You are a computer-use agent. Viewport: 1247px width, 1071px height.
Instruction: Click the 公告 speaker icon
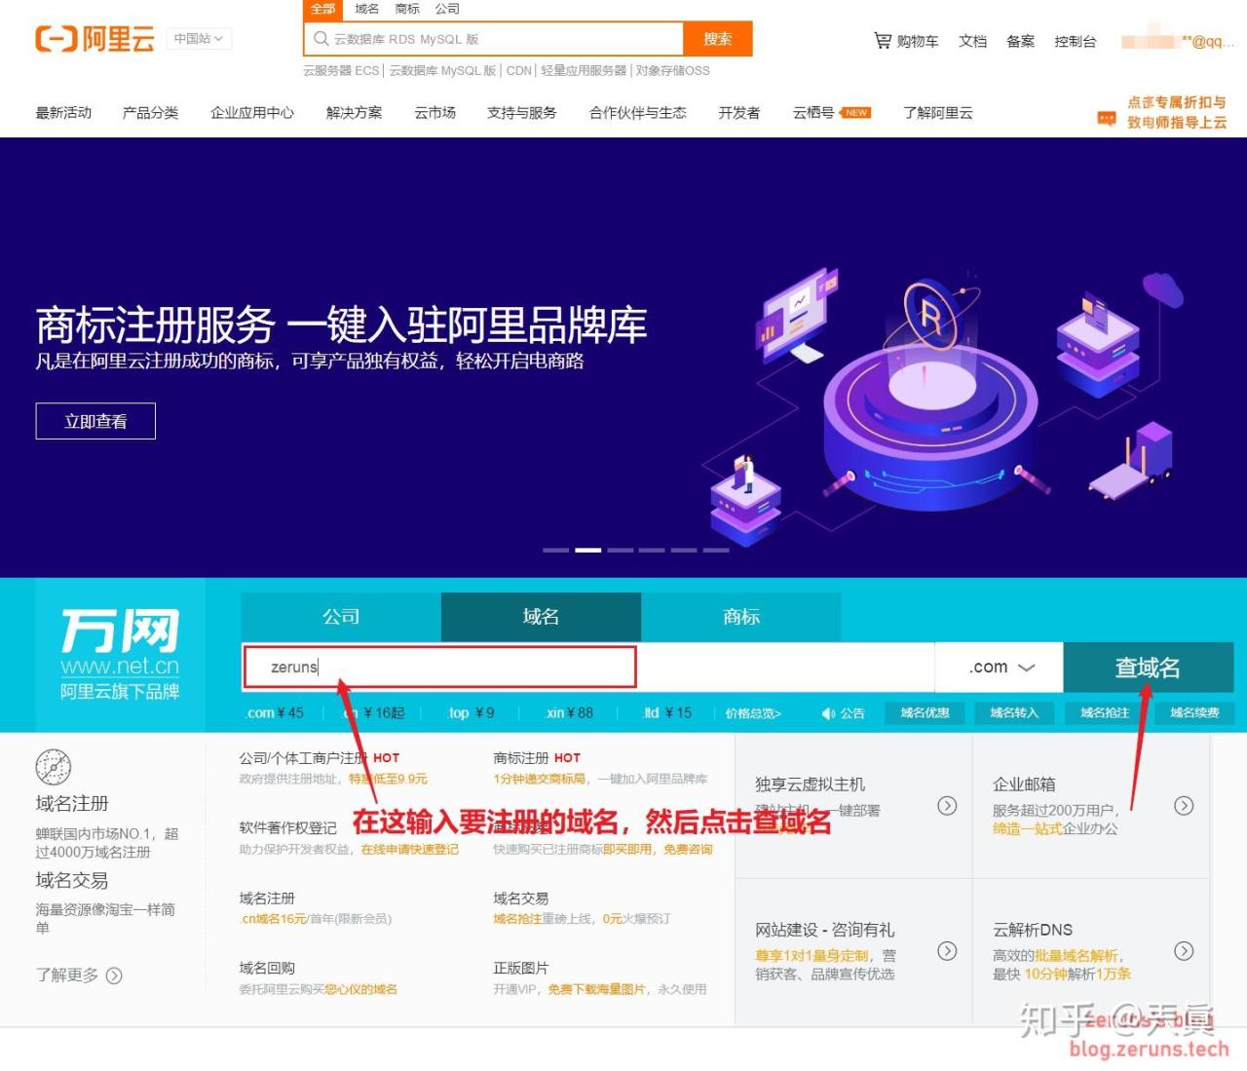tap(828, 713)
